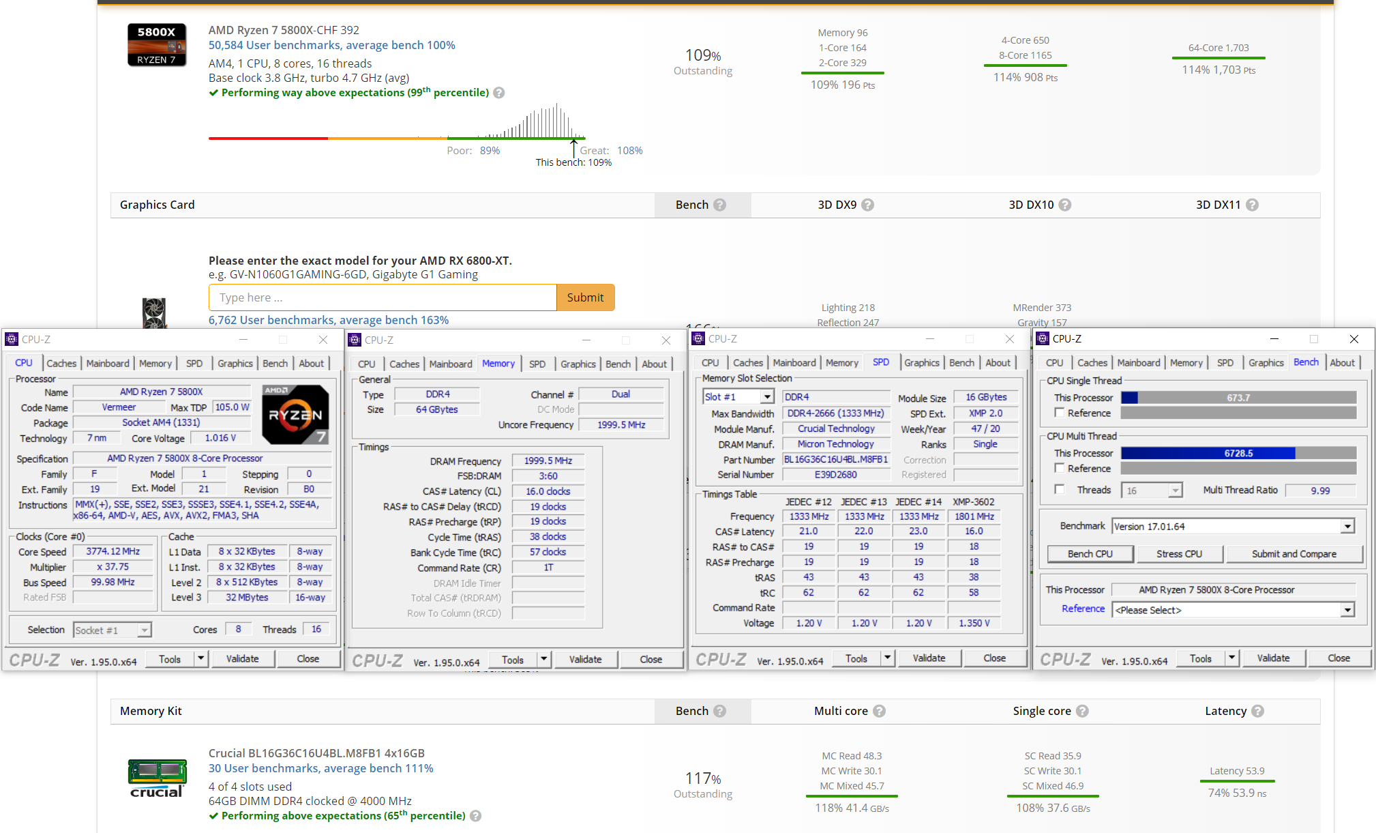The width and height of the screenshot is (1376, 833).
Task: Toggle the Threads checkbox in Bench tab
Action: [1060, 490]
